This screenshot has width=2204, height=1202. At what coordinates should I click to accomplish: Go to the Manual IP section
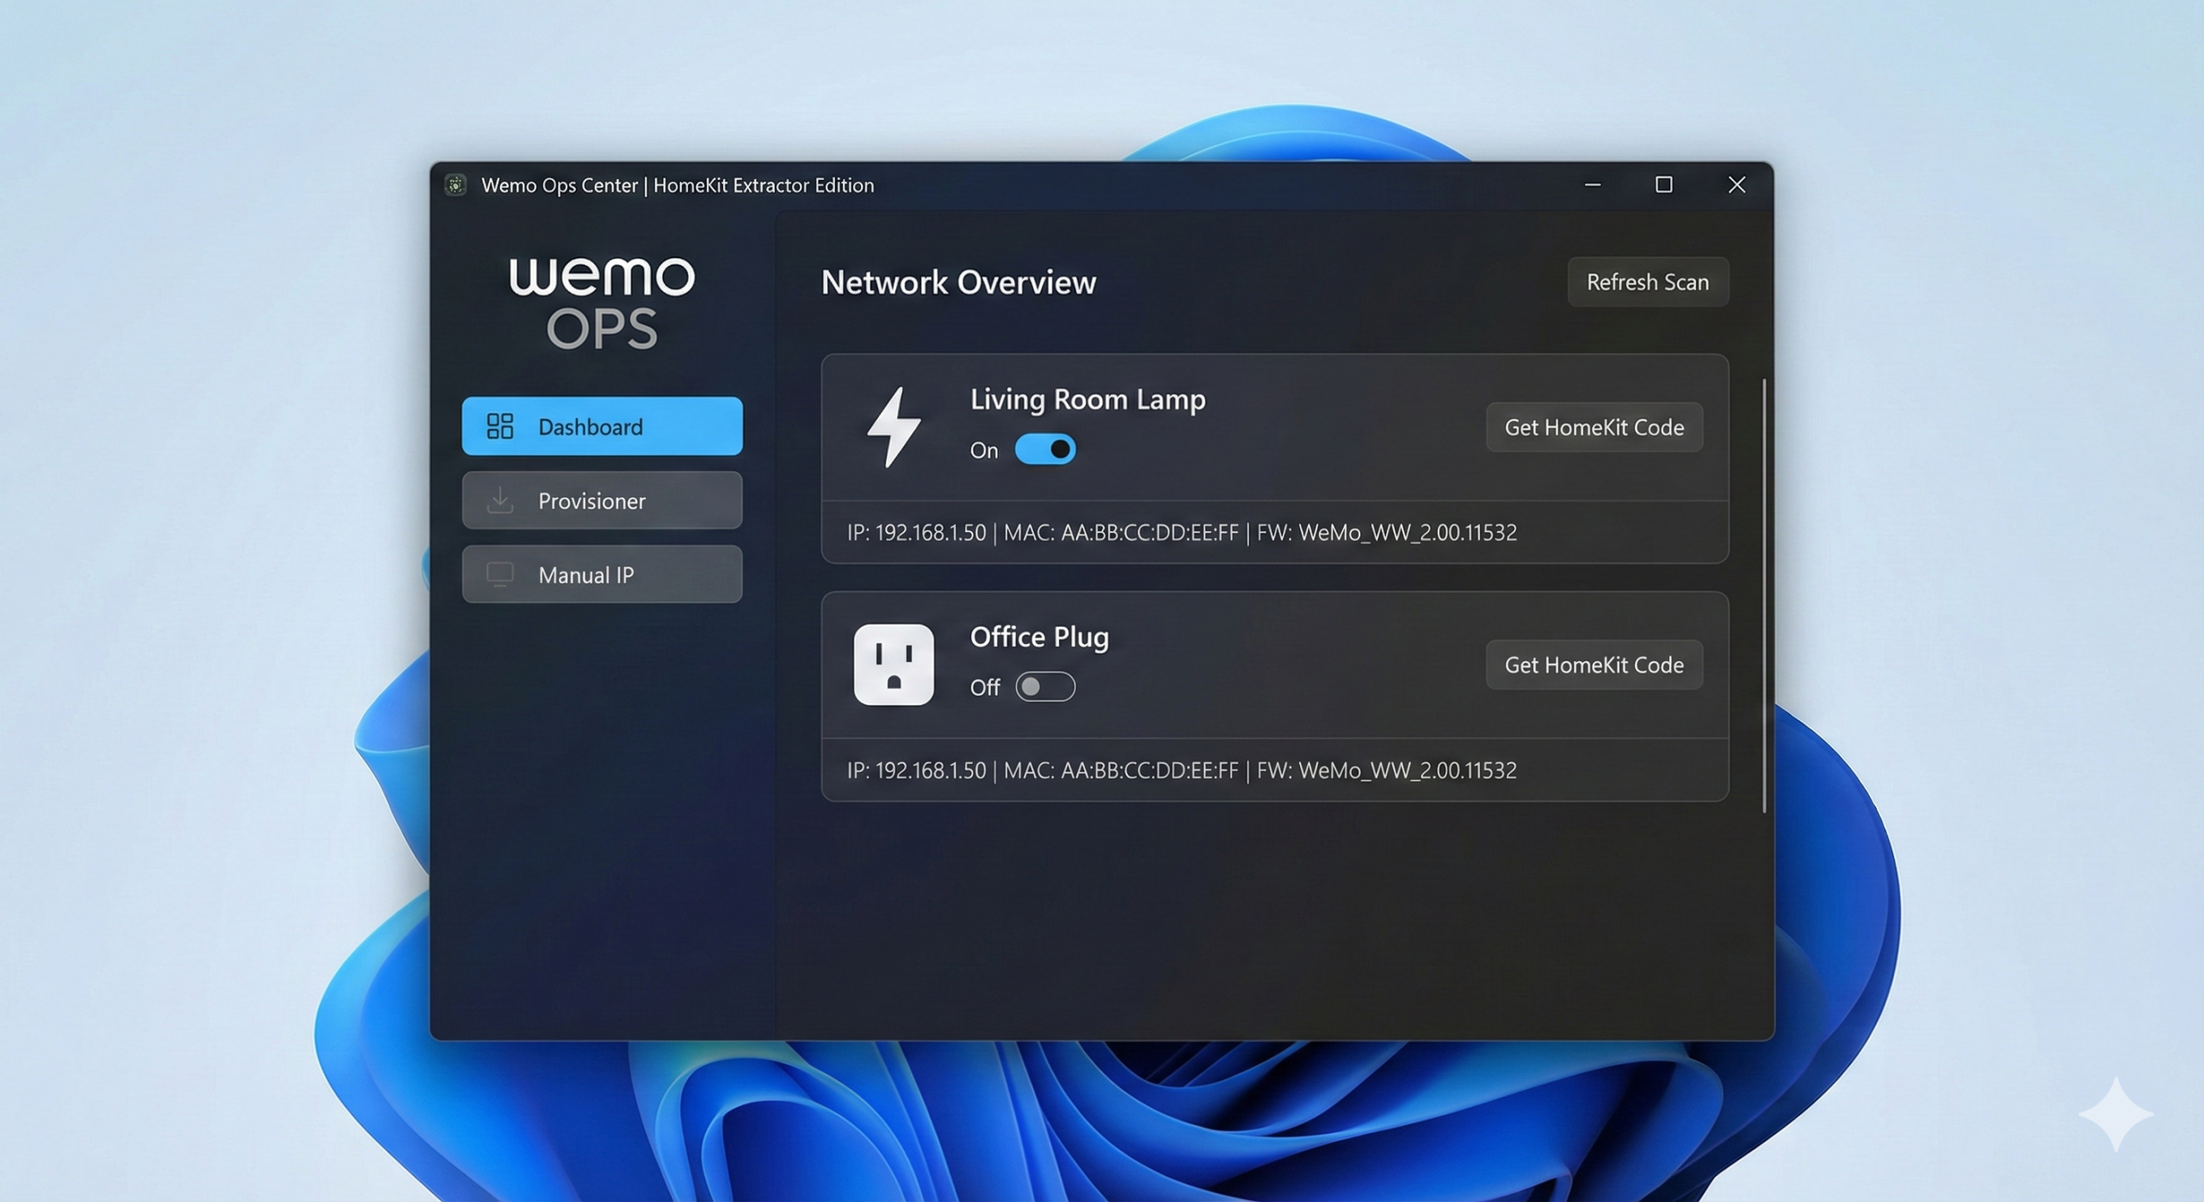[602, 574]
